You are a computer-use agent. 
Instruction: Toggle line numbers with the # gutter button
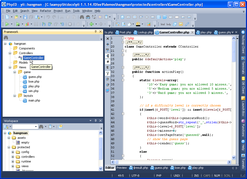(108, 62)
